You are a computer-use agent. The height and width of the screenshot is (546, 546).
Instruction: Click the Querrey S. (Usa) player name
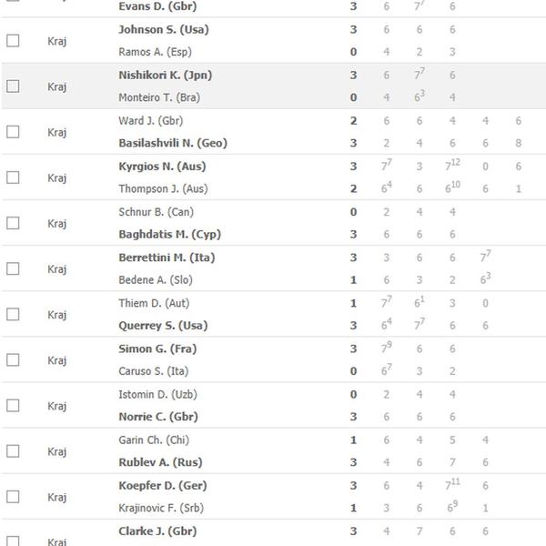163,326
